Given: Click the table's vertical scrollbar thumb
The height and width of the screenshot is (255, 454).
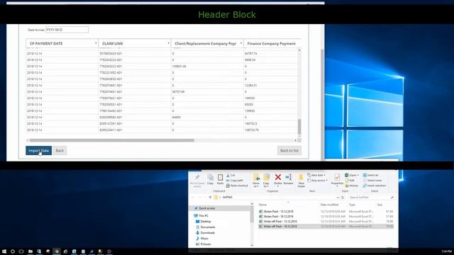Looking at the screenshot, I should click(299, 127).
